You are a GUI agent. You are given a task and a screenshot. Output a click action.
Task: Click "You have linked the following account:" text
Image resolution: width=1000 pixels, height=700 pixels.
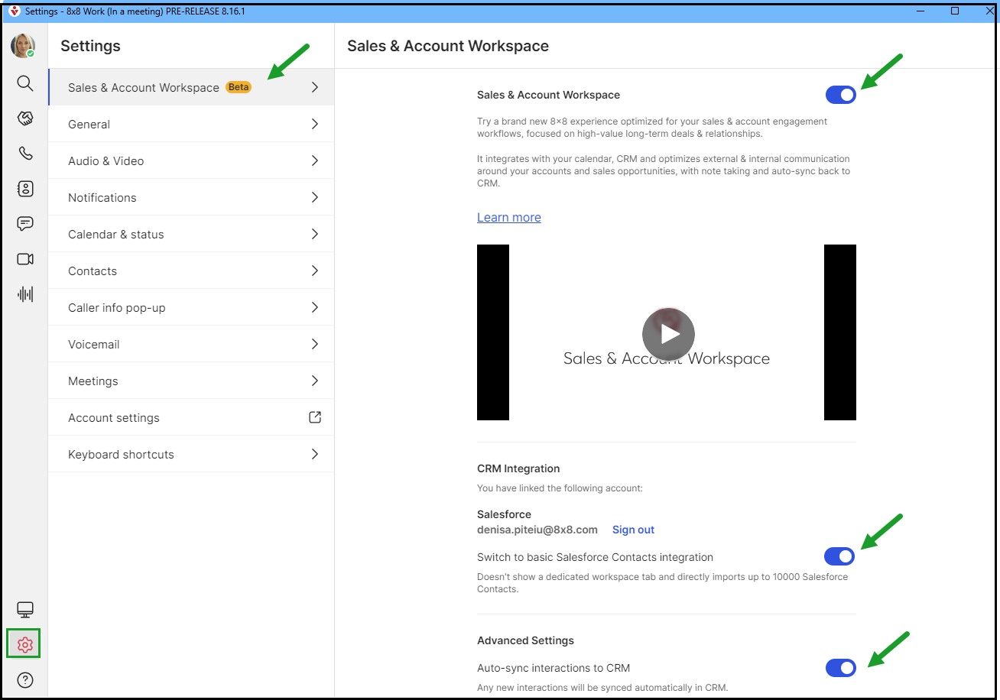click(x=560, y=488)
